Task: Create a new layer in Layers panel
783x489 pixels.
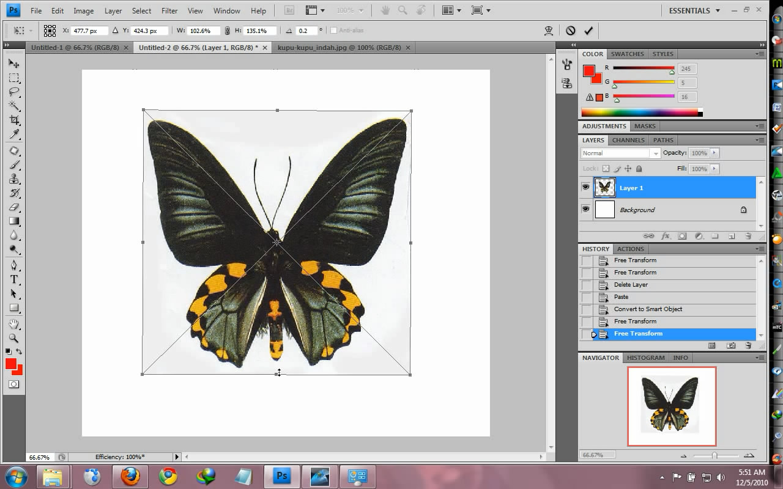Action: [x=732, y=236]
